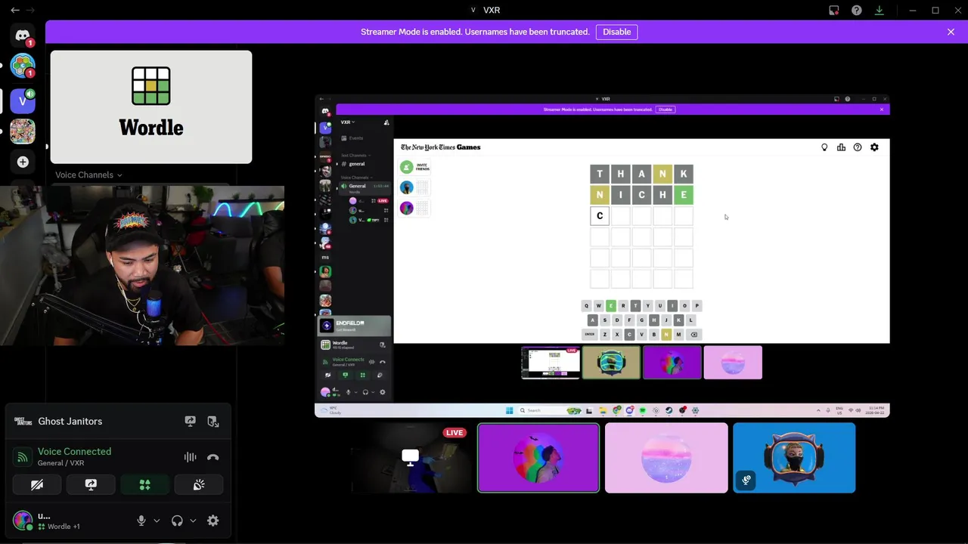Image resolution: width=968 pixels, height=544 pixels.
Task: Click Invite Friends in Wordle stream
Action: 415,167
